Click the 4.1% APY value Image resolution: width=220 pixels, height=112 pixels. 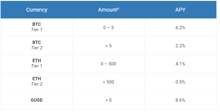pos(180,64)
